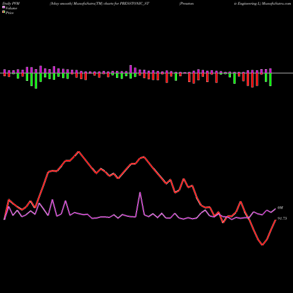Select the 'Price' legend label
Screen dimensions: 293x293
coord(9,13)
